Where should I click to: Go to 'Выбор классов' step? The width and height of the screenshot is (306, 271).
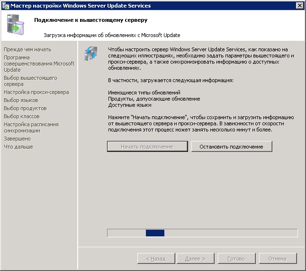(x=22, y=116)
